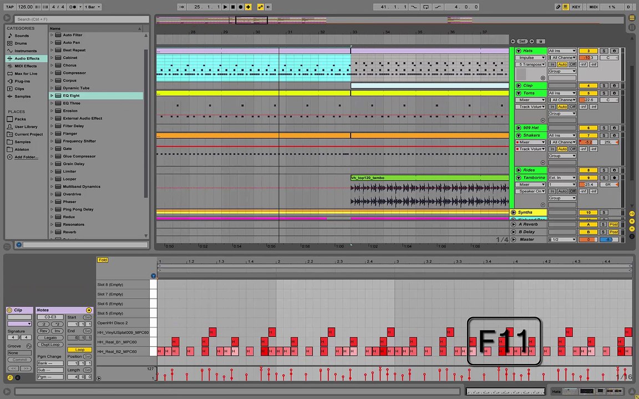Click the Groove hot-swap icon
The width and height of the screenshot is (639, 399).
28,346
